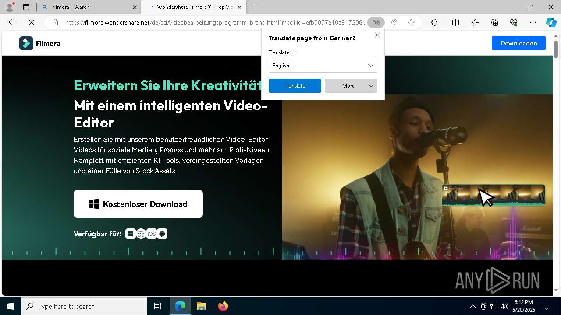
Task: Open the network status icon
Action: coord(494,306)
